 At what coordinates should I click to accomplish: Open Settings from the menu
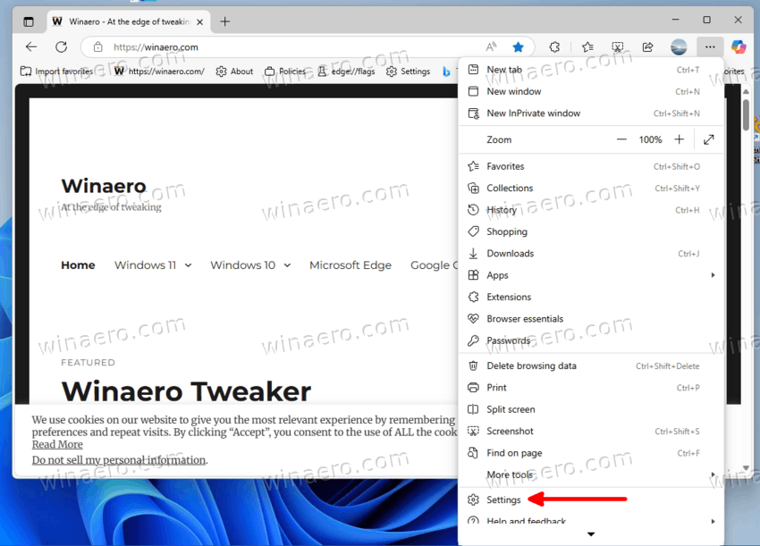(x=591, y=500)
